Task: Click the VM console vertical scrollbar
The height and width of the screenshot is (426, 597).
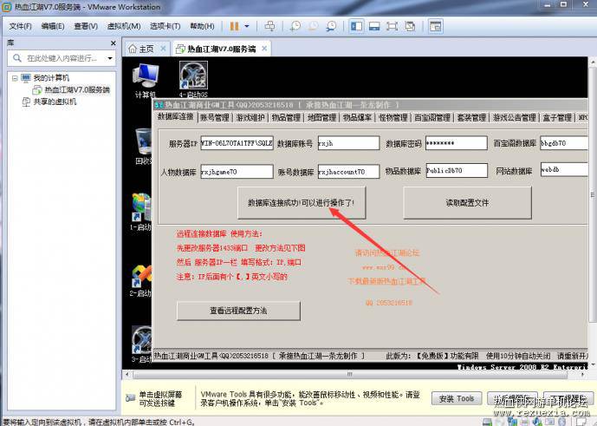Action: 593,195
